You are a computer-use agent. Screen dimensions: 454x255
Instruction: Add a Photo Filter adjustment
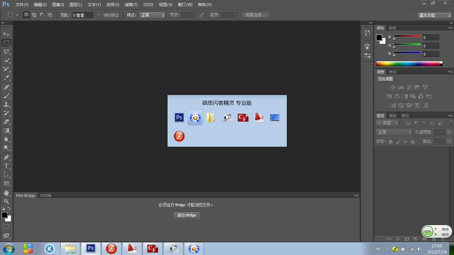click(x=413, y=96)
